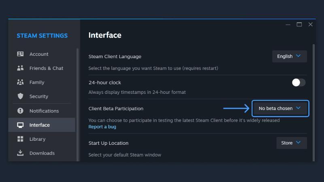
Task: Close the Steam Settings window
Action: [x=310, y=25]
